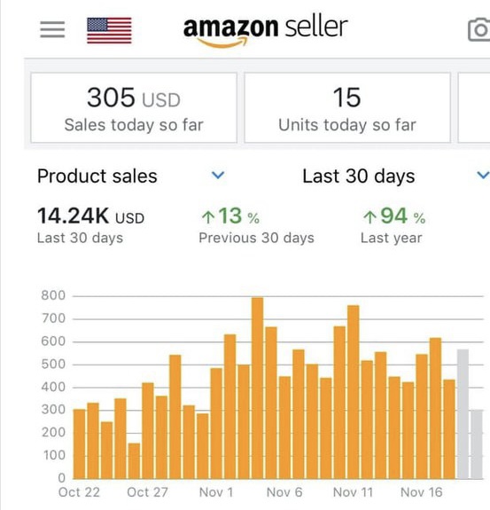This screenshot has height=510, width=490.
Task: Open the hamburger menu
Action: 52,29
